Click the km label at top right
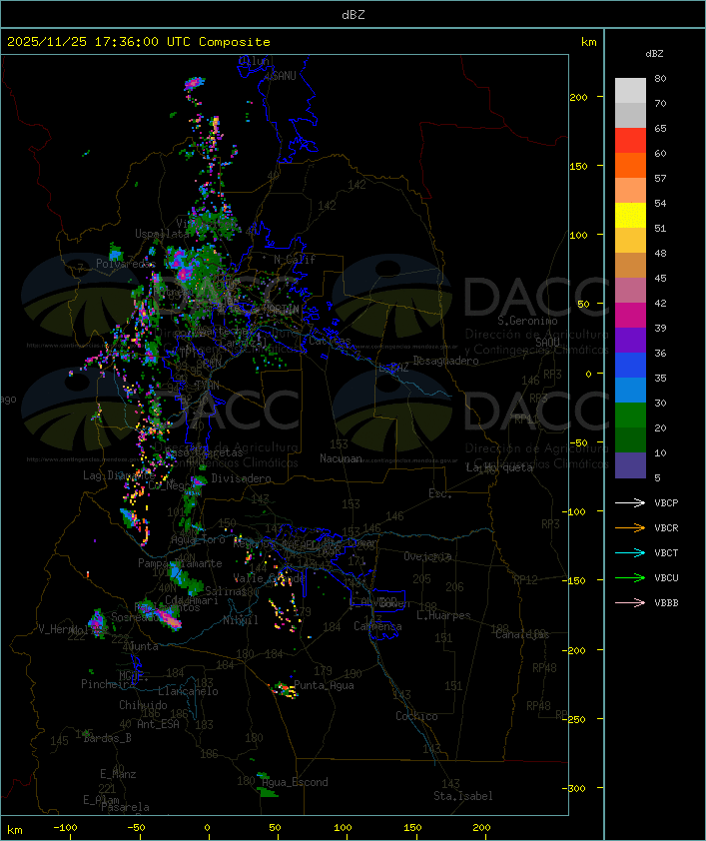 point(588,42)
